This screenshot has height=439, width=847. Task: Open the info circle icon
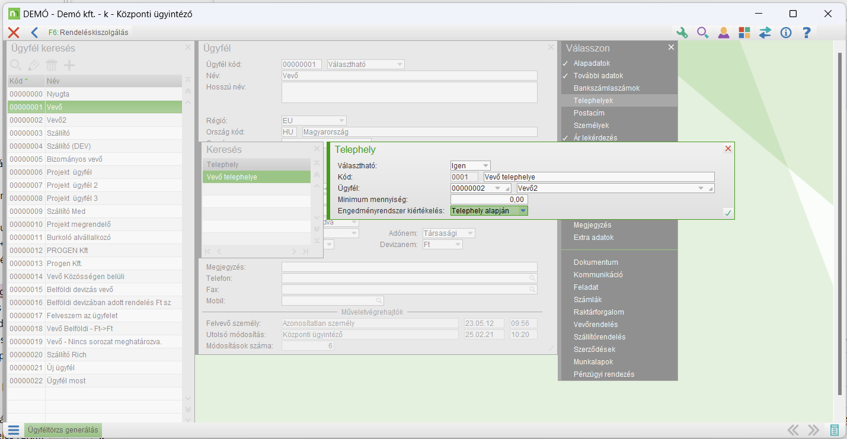pyautogui.click(x=786, y=33)
